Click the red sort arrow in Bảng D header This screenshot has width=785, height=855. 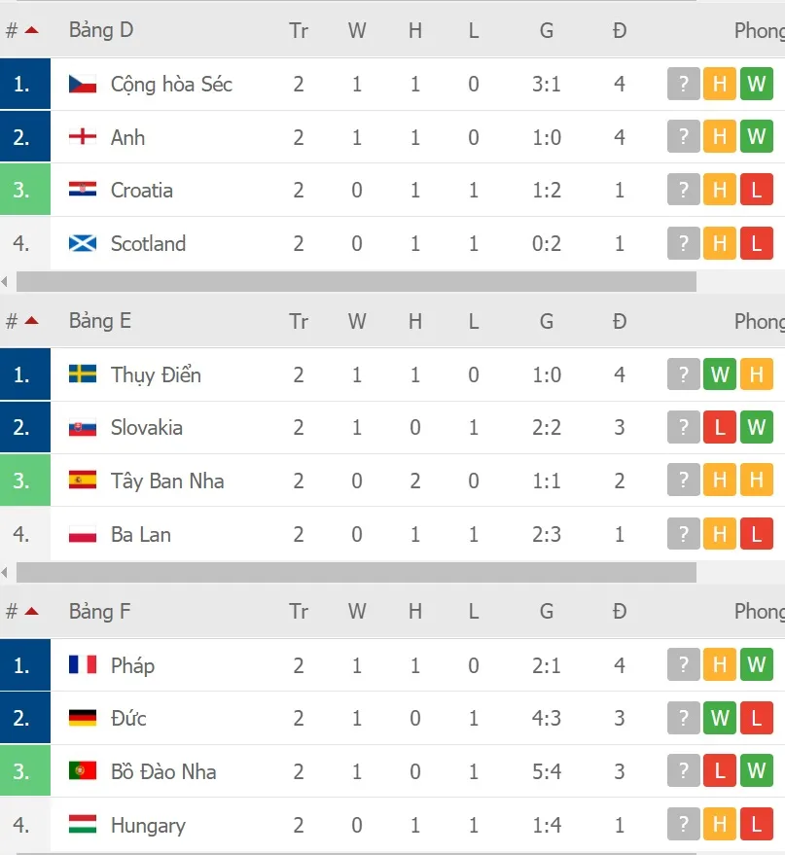coord(31,30)
